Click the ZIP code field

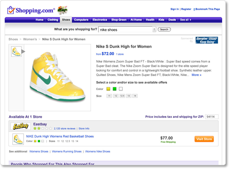(212, 117)
